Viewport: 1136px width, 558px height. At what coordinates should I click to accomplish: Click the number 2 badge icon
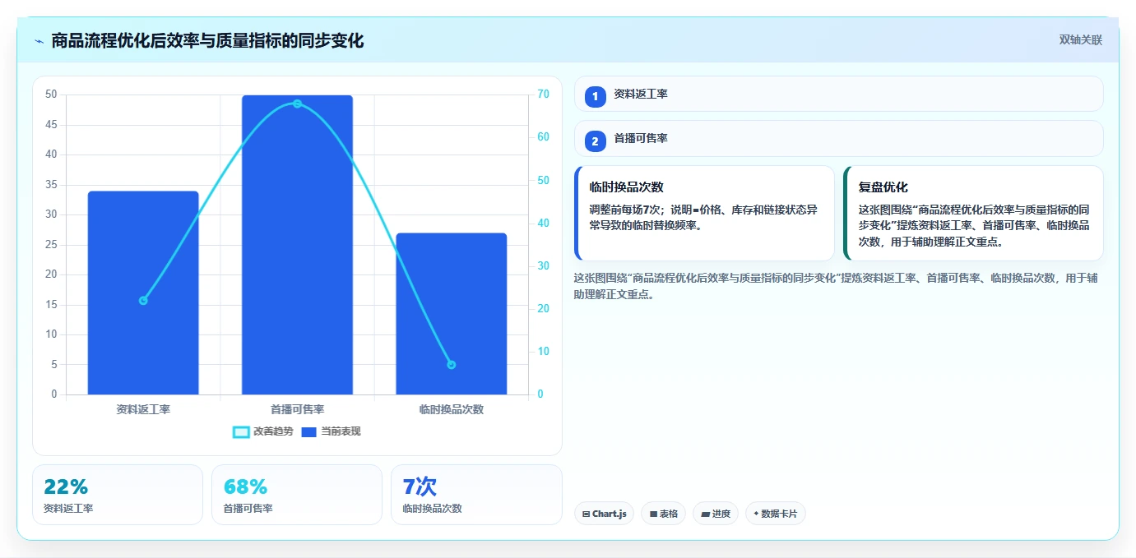point(596,141)
